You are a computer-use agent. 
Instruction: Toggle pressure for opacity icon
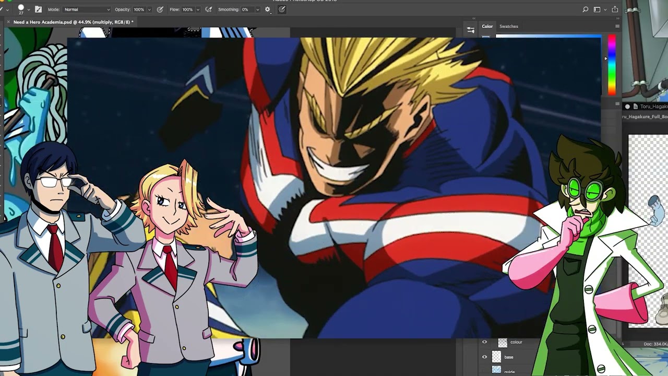160,9
